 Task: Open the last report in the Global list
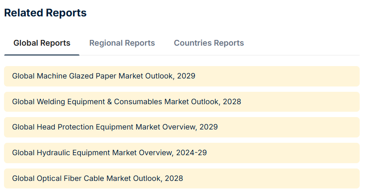pyautogui.click(x=97, y=178)
